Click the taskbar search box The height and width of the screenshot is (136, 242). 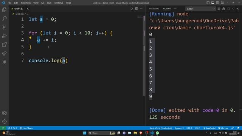(x=102, y=133)
